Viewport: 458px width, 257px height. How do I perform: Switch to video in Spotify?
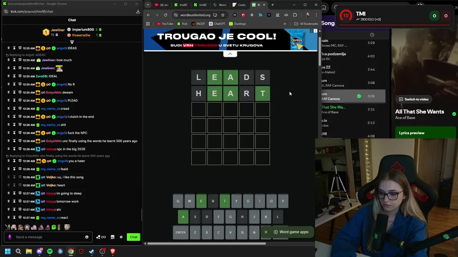(414, 99)
